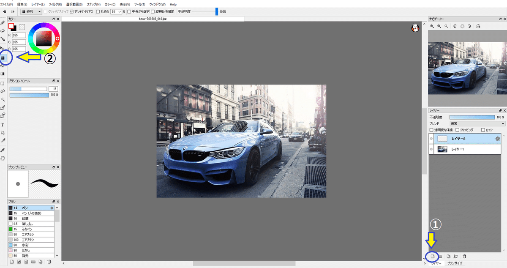
Task: Open ファイル menu
Action: [x=6, y=4]
